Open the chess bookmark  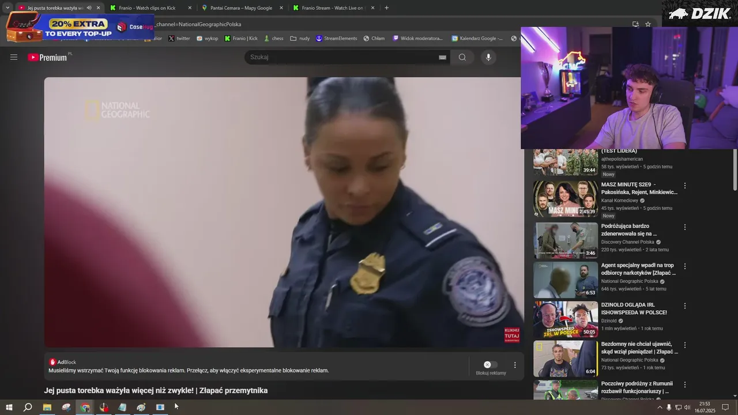pyautogui.click(x=273, y=39)
